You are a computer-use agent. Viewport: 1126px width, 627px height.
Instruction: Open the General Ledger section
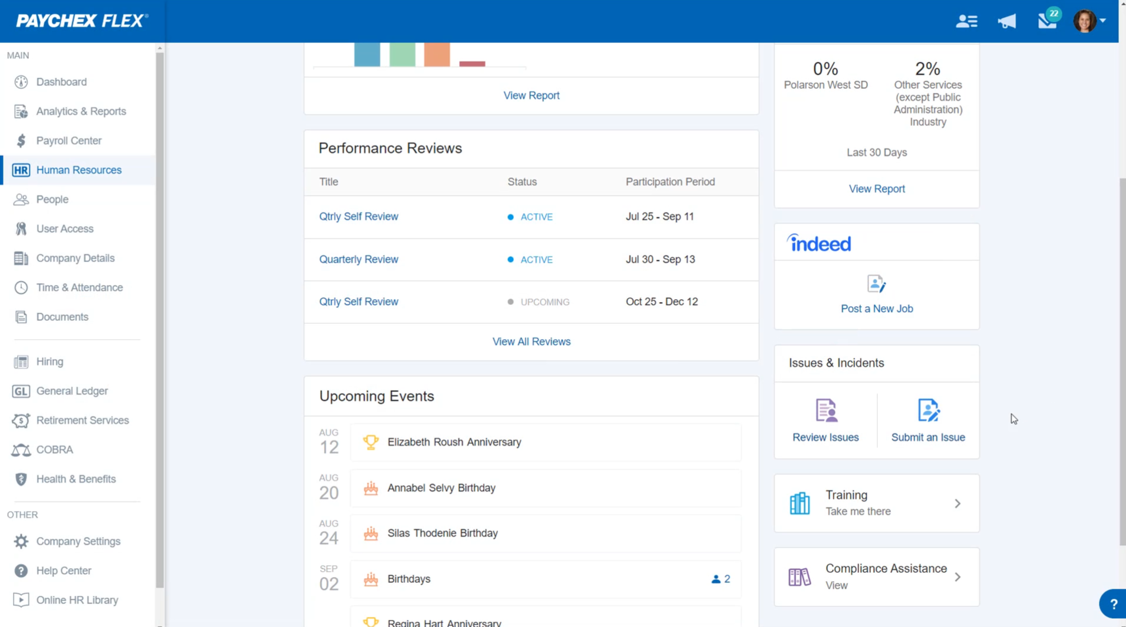[72, 391]
